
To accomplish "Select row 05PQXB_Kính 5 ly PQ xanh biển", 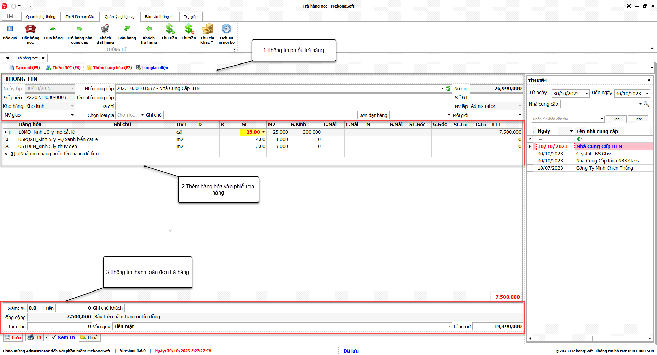I will pyautogui.click(x=263, y=139).
